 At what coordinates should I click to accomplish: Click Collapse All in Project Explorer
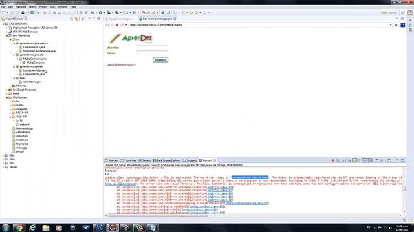pyautogui.click(x=71, y=19)
